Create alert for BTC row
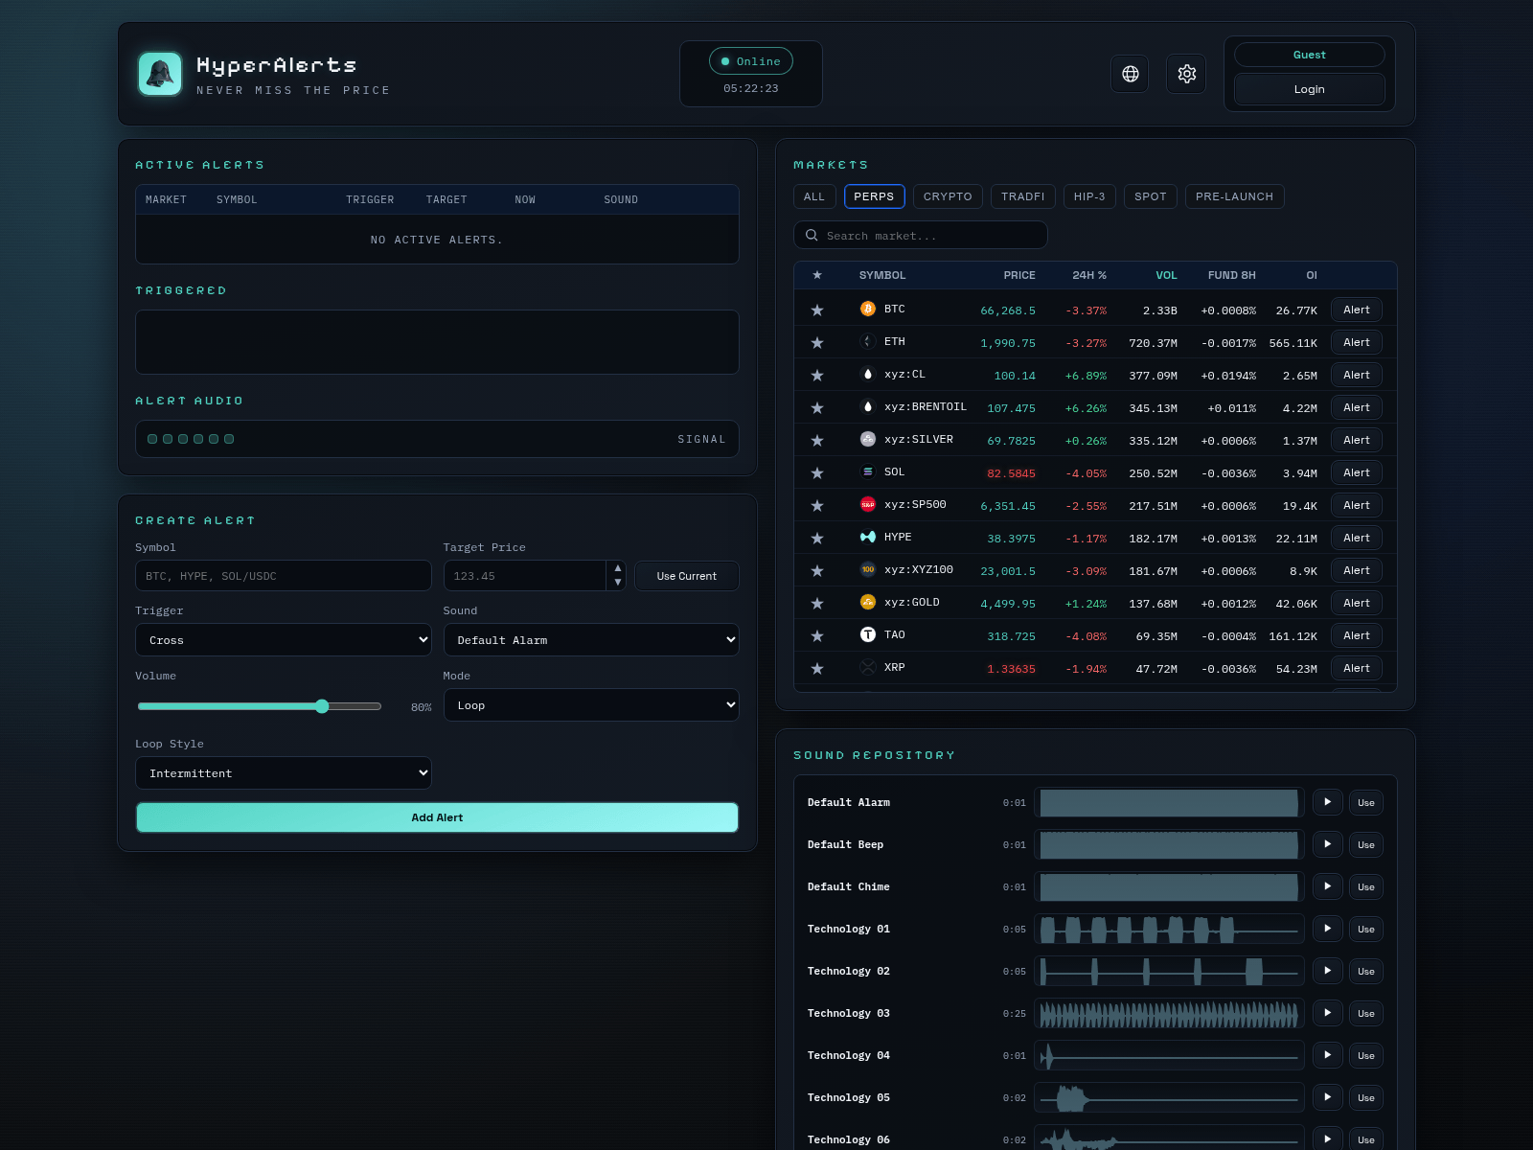 coord(1357,310)
